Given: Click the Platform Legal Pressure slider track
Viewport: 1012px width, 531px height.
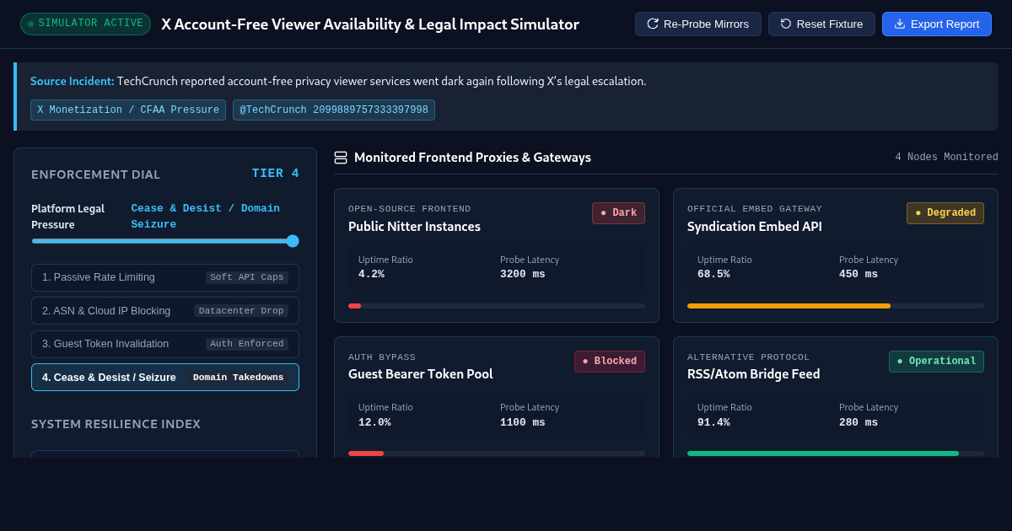Looking at the screenshot, I should pyautogui.click(x=165, y=241).
